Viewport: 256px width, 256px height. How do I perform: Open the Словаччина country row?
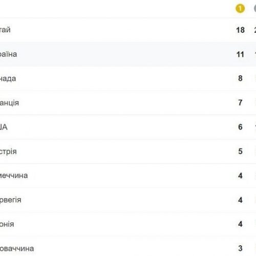128,248
